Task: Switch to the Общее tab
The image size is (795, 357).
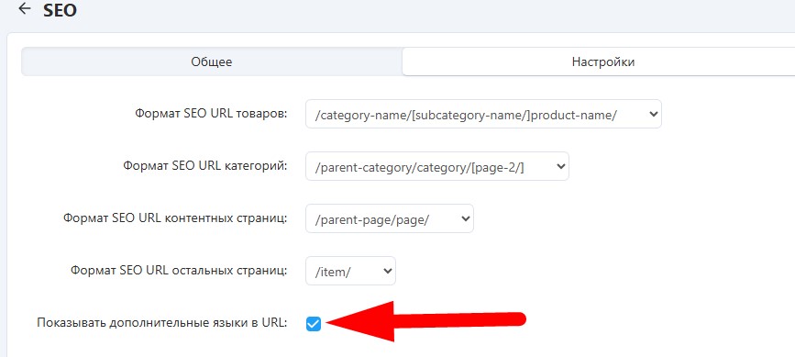Action: pyautogui.click(x=212, y=61)
